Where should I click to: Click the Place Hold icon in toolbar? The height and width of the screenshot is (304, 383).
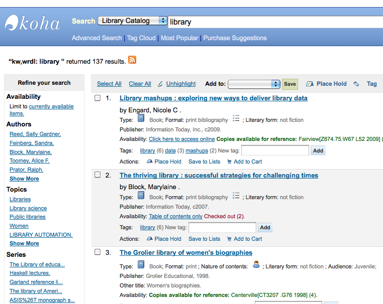[x=310, y=84]
